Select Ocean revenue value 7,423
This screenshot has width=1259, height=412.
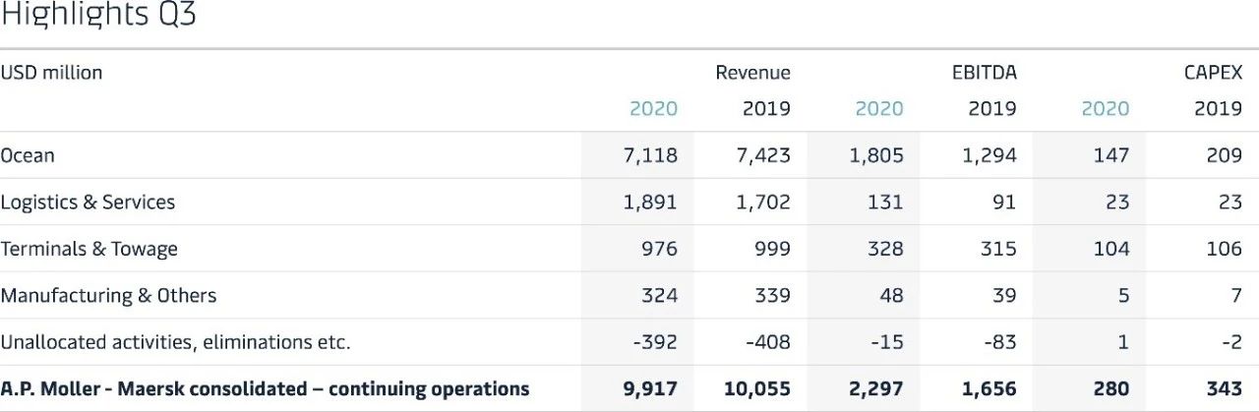point(763,155)
